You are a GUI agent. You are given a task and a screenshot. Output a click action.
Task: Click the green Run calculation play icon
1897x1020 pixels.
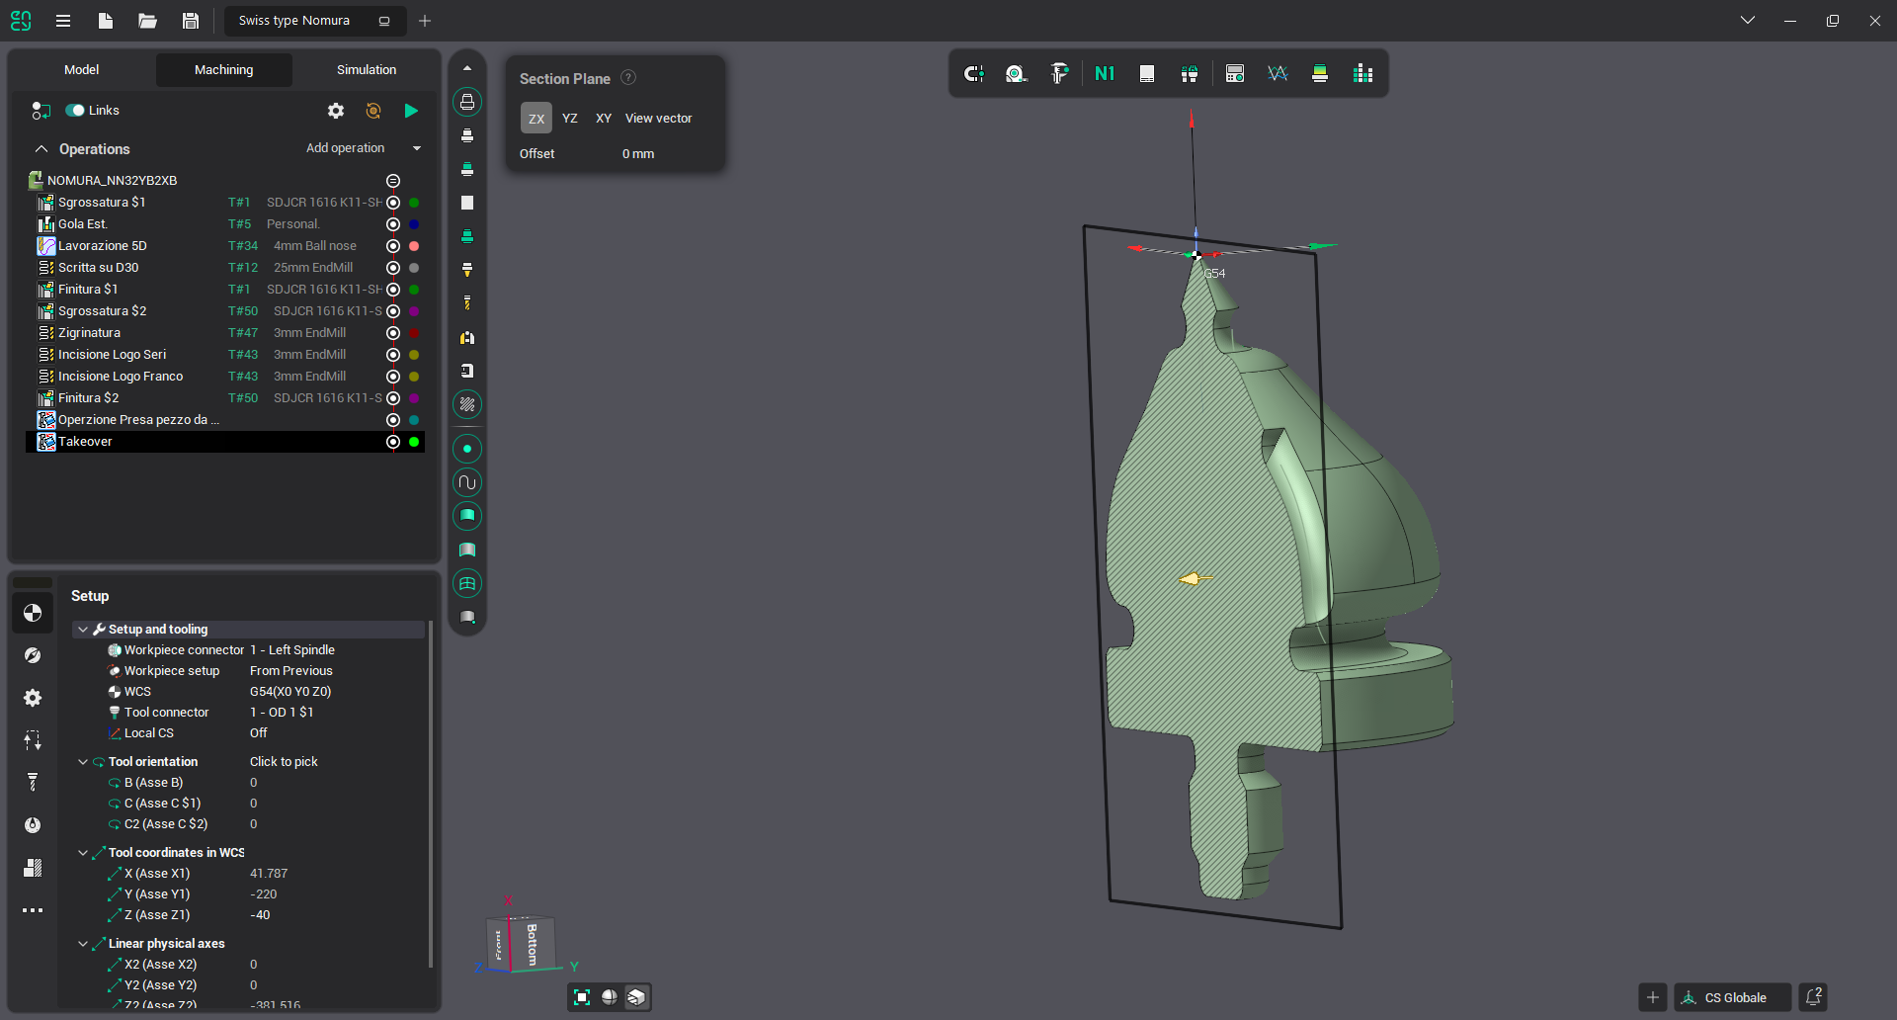pos(411,111)
